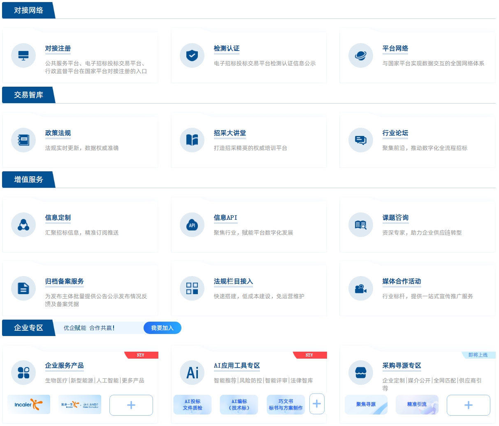Screen dimensions: 499x426
Task: Click the 我要加入 button
Action: click(162, 328)
